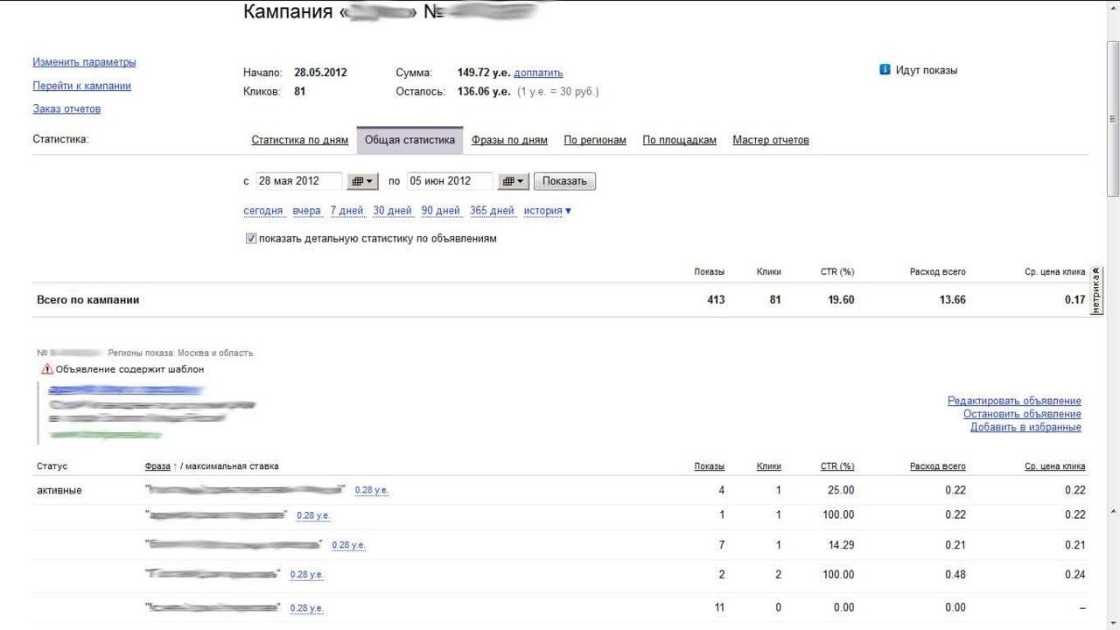This screenshot has width=1120, height=630.
Task: Go to the Мастер отчетов tab
Action: 770,140
